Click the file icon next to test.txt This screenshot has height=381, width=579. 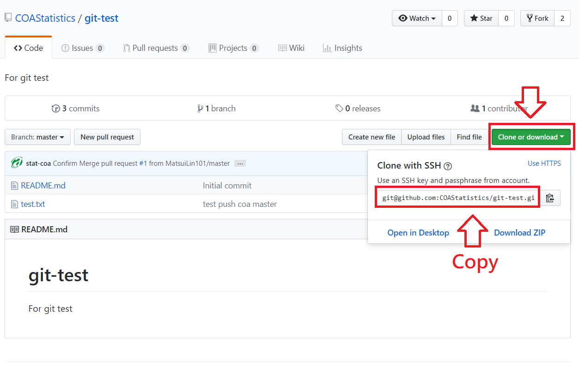tap(14, 204)
